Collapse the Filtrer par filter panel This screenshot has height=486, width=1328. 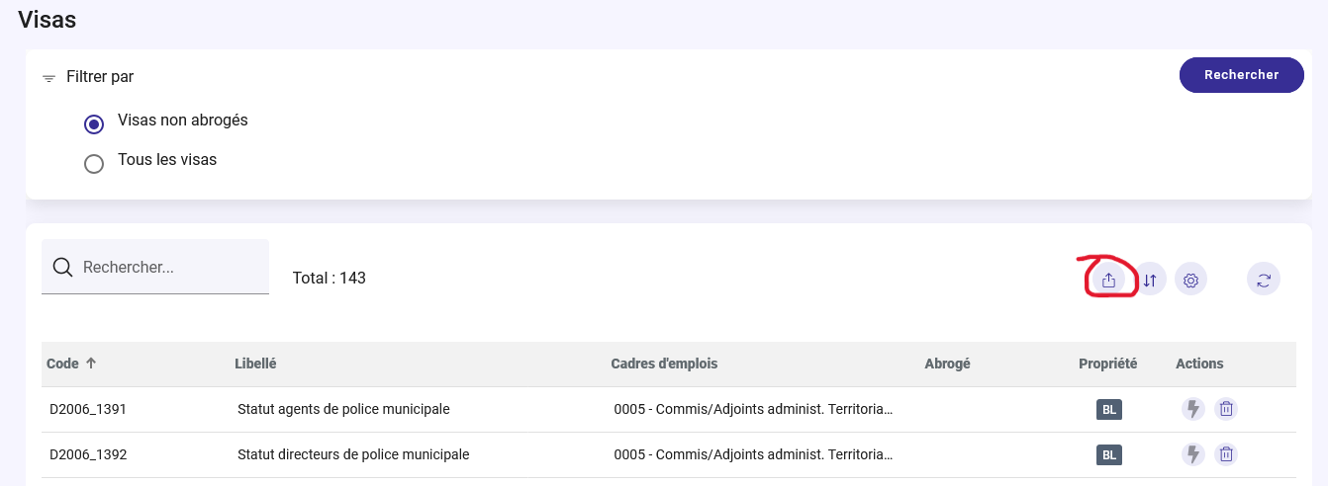point(88,76)
